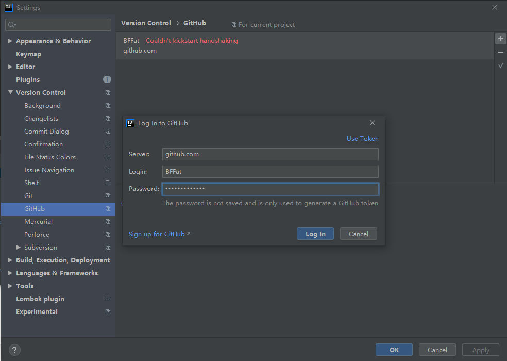
Task: Open the search history dropdown arrow
Action: click(15, 25)
